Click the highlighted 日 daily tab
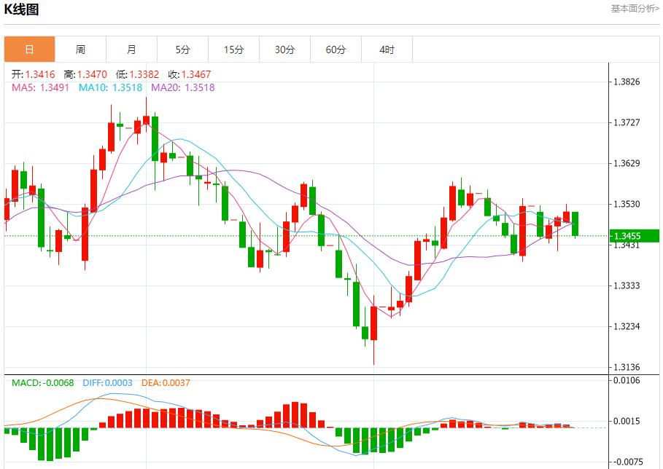The image size is (663, 469). (29, 50)
